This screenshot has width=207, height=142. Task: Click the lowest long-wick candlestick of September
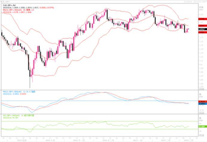30,79
